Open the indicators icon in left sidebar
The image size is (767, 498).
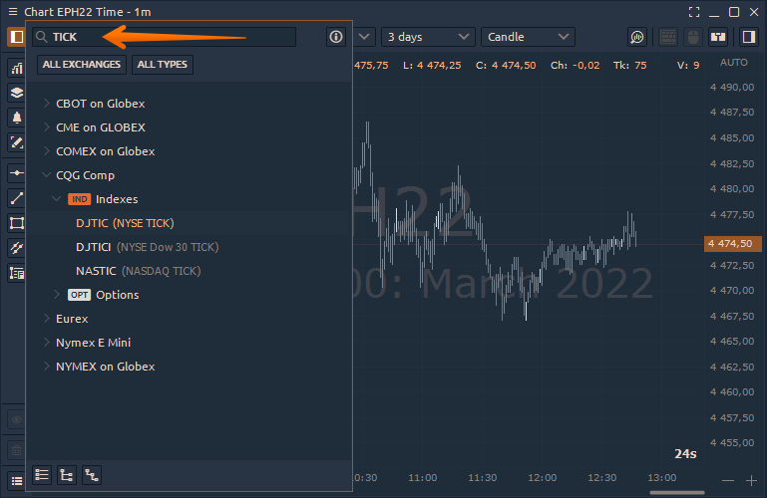point(16,69)
